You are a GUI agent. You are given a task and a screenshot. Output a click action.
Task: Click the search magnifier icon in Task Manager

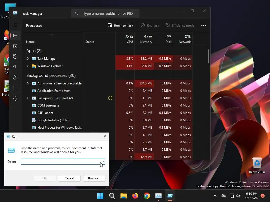point(76,13)
